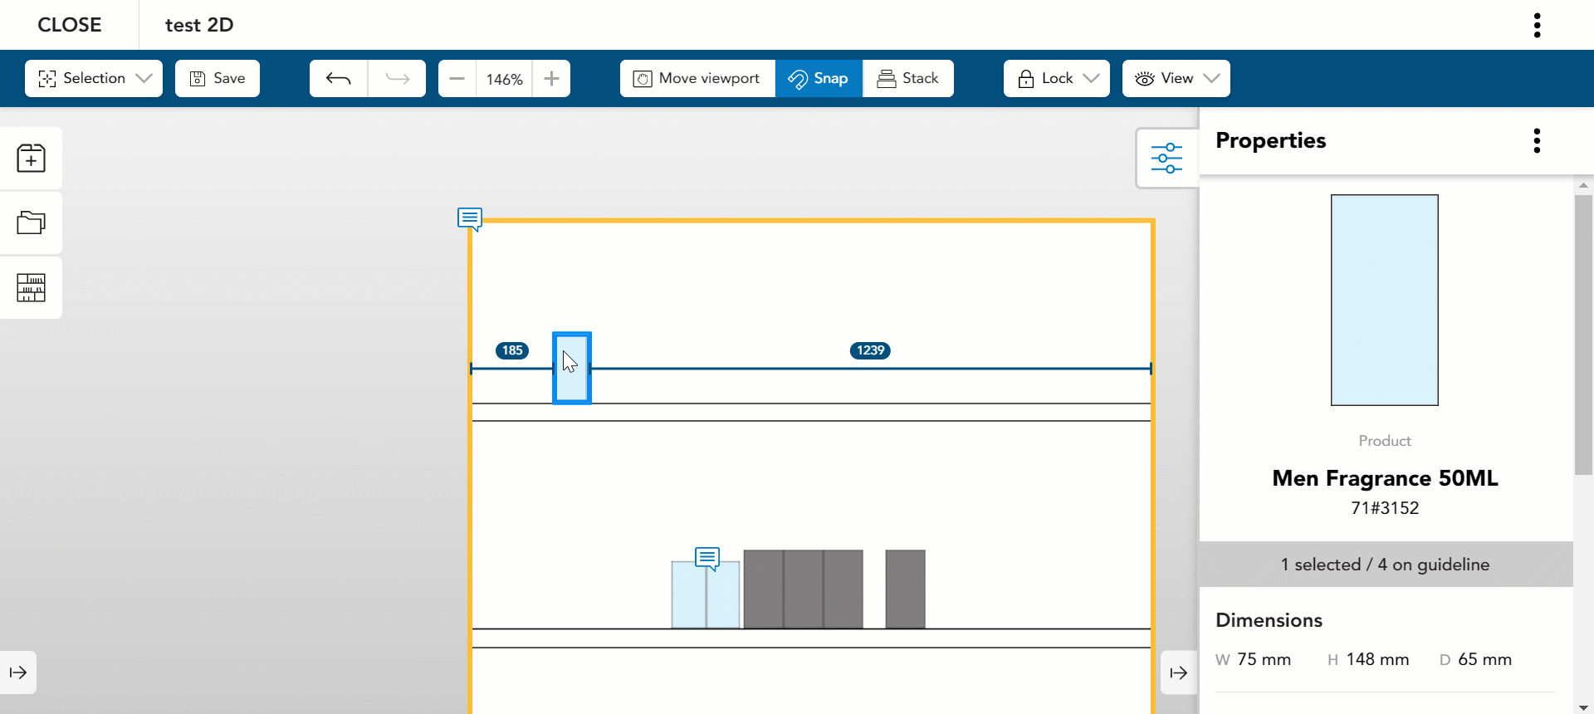Click the height value 148 mm
Viewport: 1594px width, 714px height.
pyautogui.click(x=1377, y=659)
